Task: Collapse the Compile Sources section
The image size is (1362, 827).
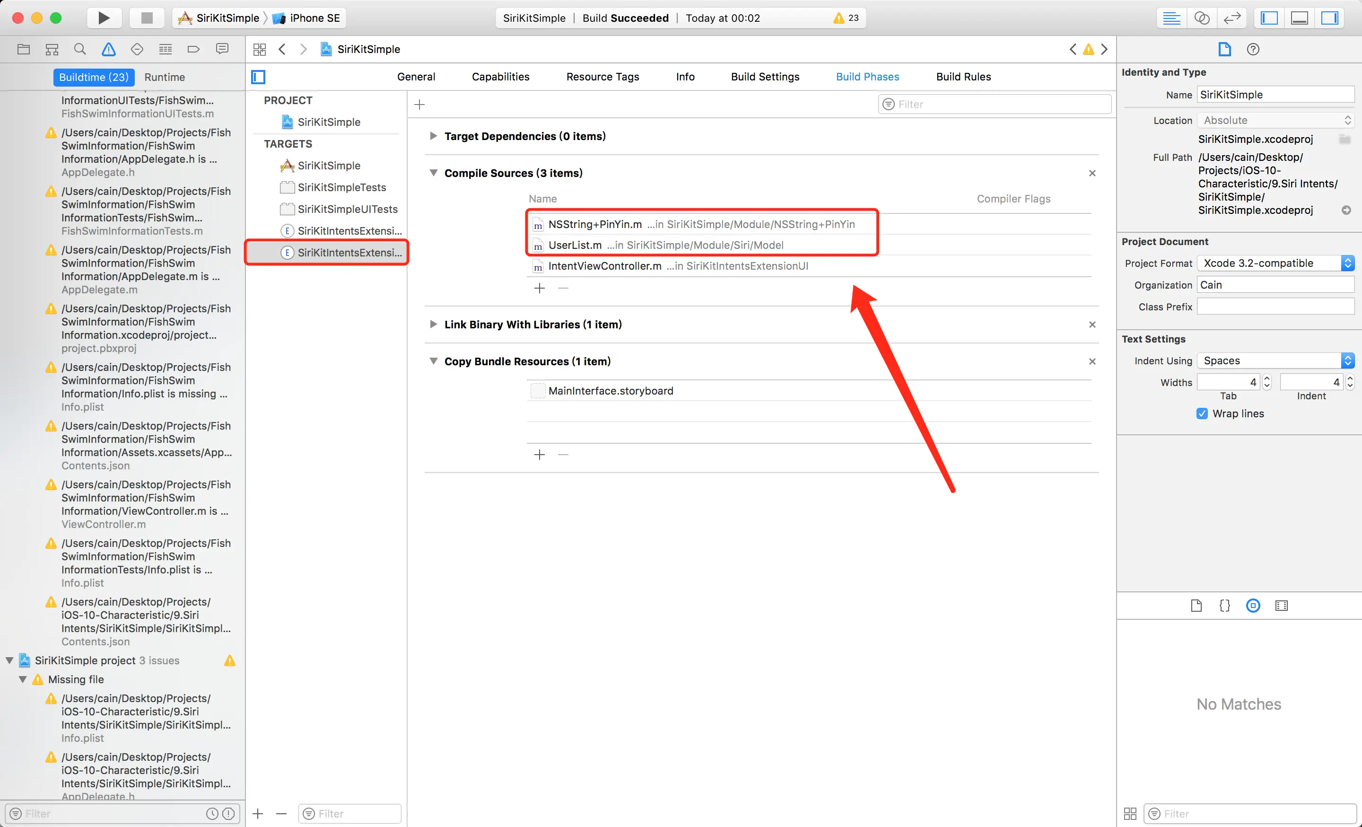Action: click(x=433, y=173)
